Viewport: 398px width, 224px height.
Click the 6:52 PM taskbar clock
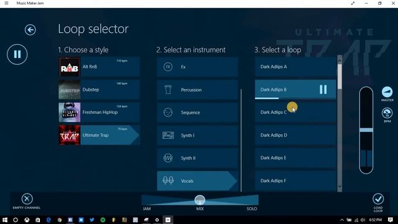[x=376, y=220]
